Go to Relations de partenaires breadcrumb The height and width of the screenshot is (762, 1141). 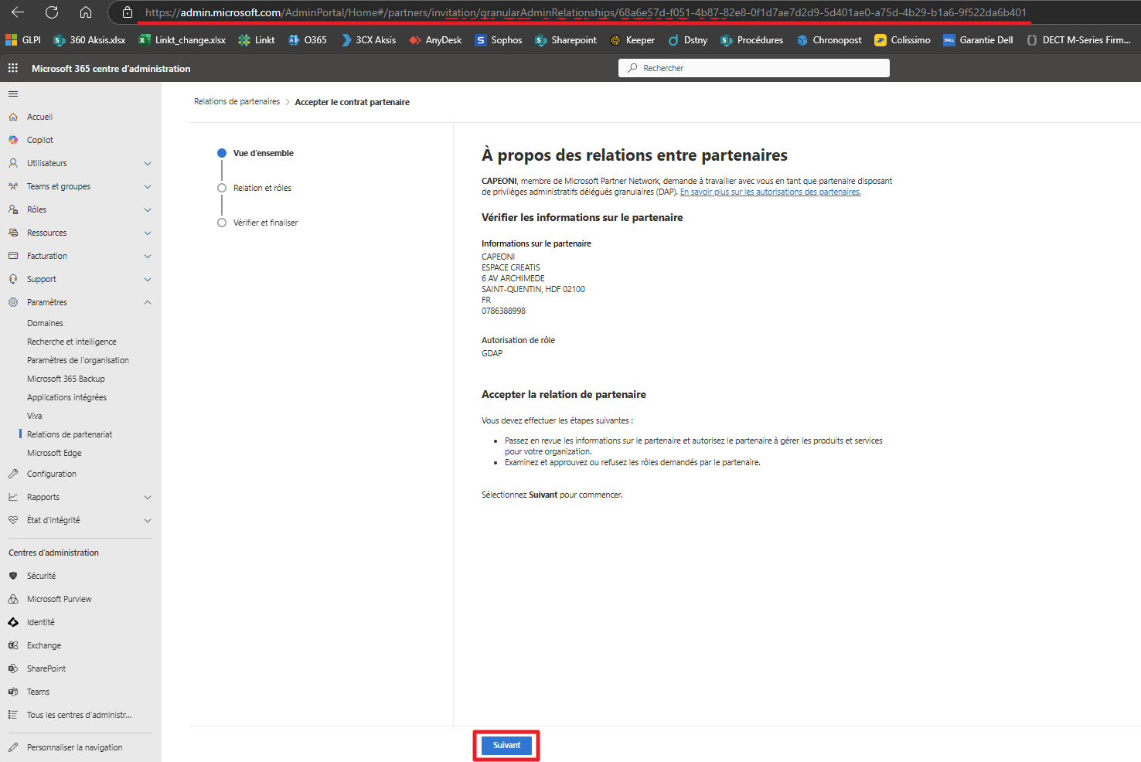pyautogui.click(x=237, y=101)
